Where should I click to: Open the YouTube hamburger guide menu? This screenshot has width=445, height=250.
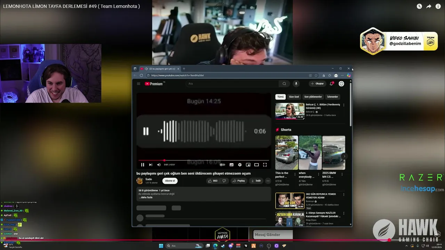138,84
